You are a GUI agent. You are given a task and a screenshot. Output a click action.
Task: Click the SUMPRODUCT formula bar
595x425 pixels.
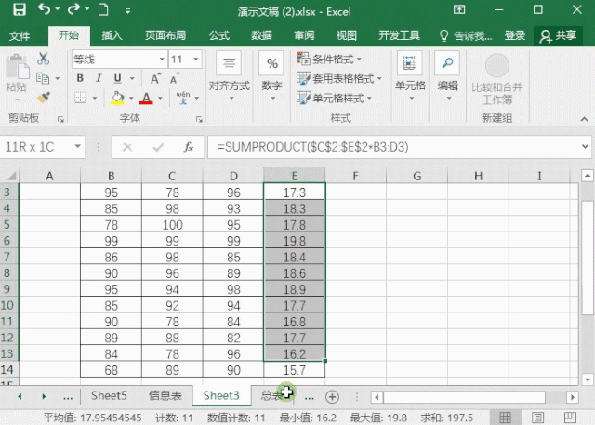pyautogui.click(x=393, y=147)
